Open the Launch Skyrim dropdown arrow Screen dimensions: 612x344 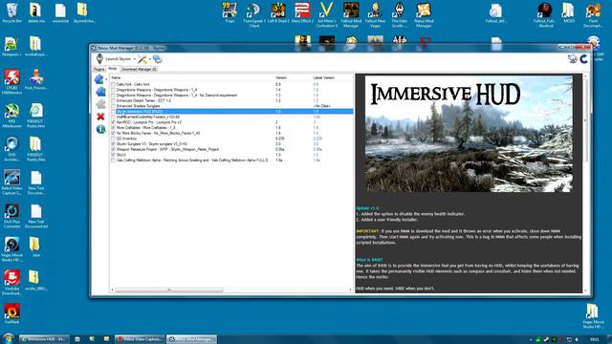pyautogui.click(x=134, y=59)
